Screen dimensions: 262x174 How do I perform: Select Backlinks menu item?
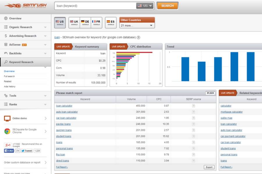[x=26, y=53]
